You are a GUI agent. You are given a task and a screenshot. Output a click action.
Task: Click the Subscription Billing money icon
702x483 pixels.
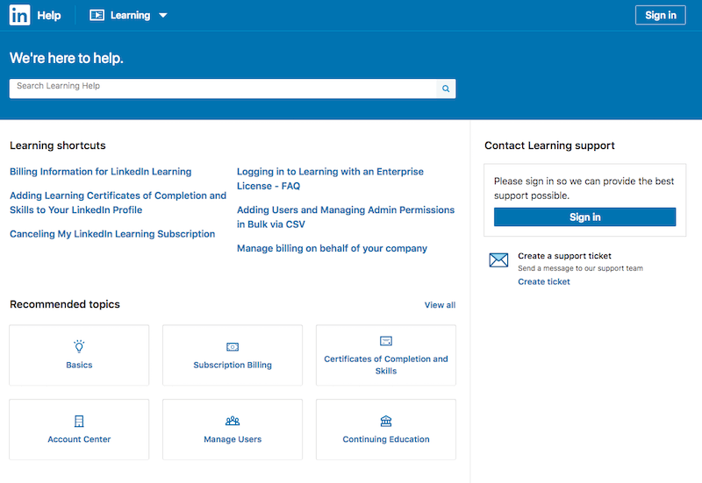click(x=233, y=347)
